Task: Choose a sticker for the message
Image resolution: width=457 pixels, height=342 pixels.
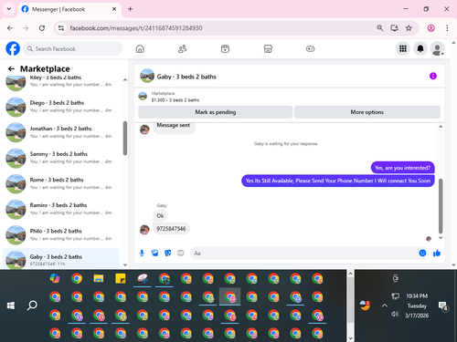Action: pyautogui.click(x=168, y=253)
